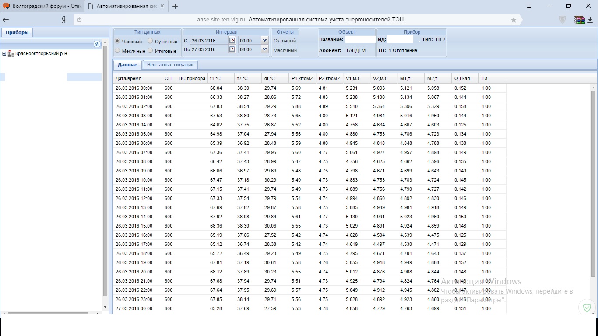Viewport: 598px width, 336px height.
Task: Open the browser downloads icon
Action: (x=591, y=20)
